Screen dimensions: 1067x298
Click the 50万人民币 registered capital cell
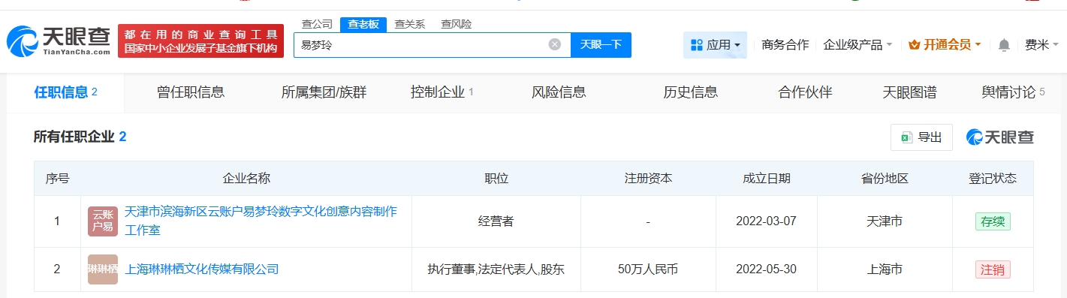click(647, 269)
